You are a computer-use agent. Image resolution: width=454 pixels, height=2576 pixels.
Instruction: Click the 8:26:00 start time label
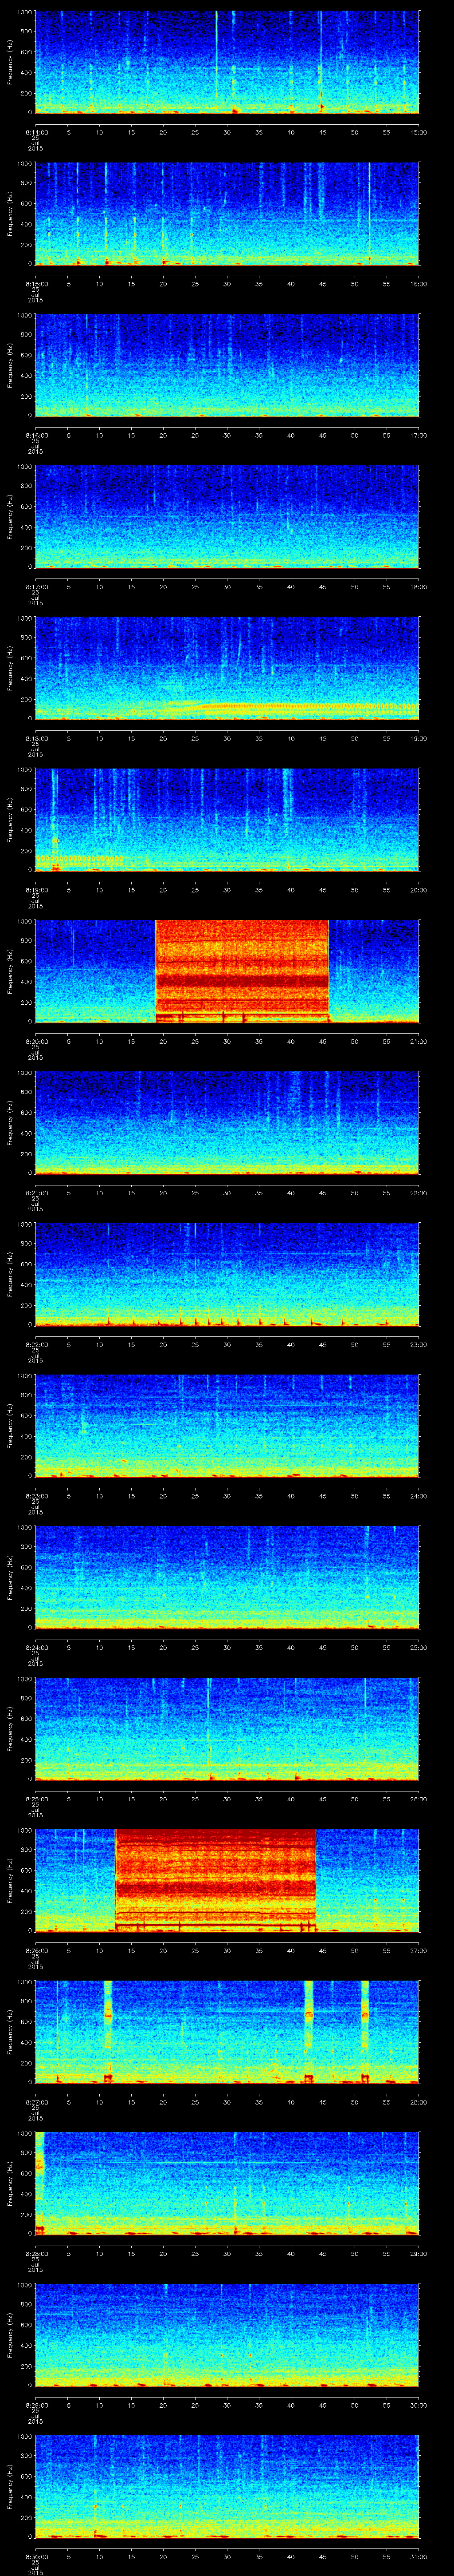click(36, 1950)
